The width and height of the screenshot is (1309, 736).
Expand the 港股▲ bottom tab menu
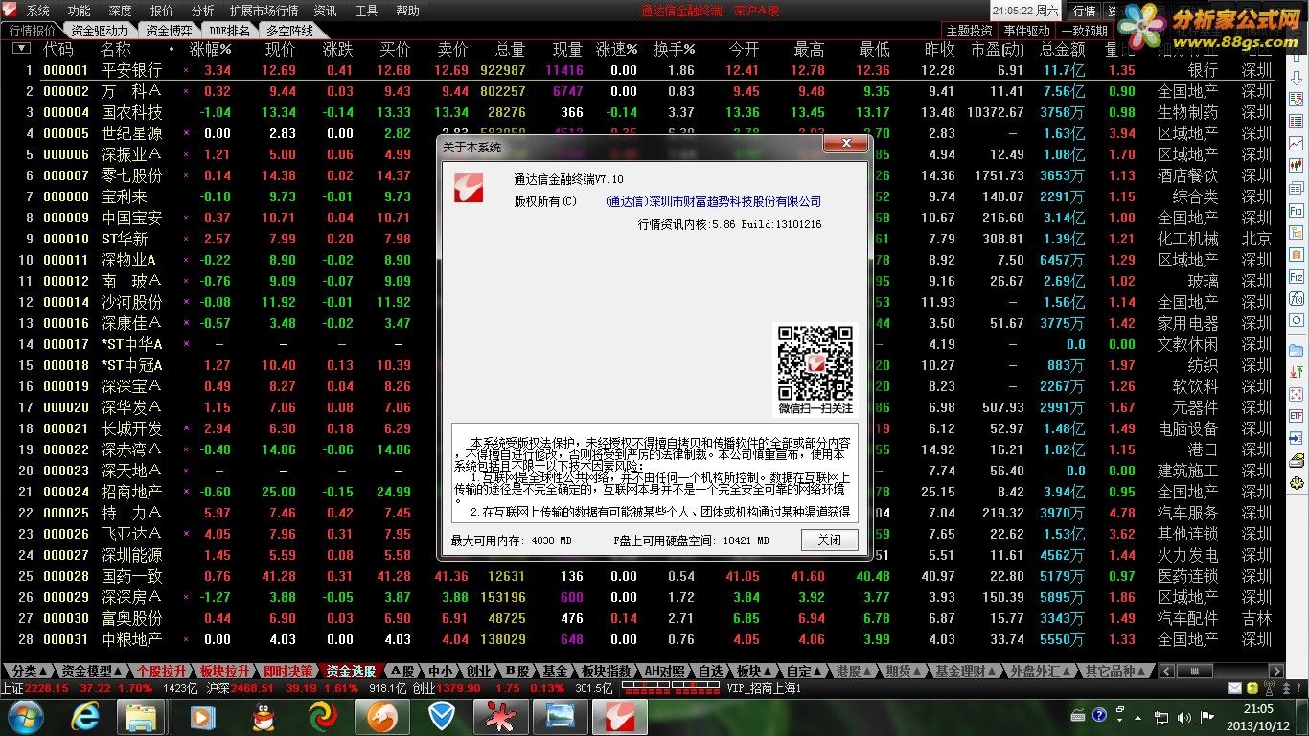pos(854,671)
